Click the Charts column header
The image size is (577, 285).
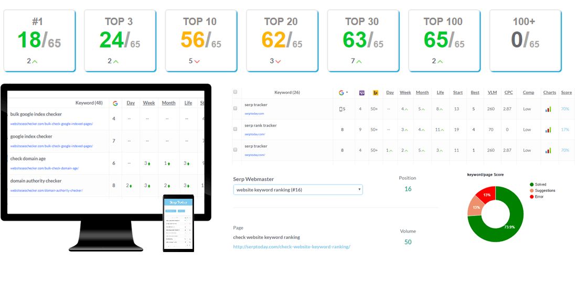pyautogui.click(x=549, y=93)
